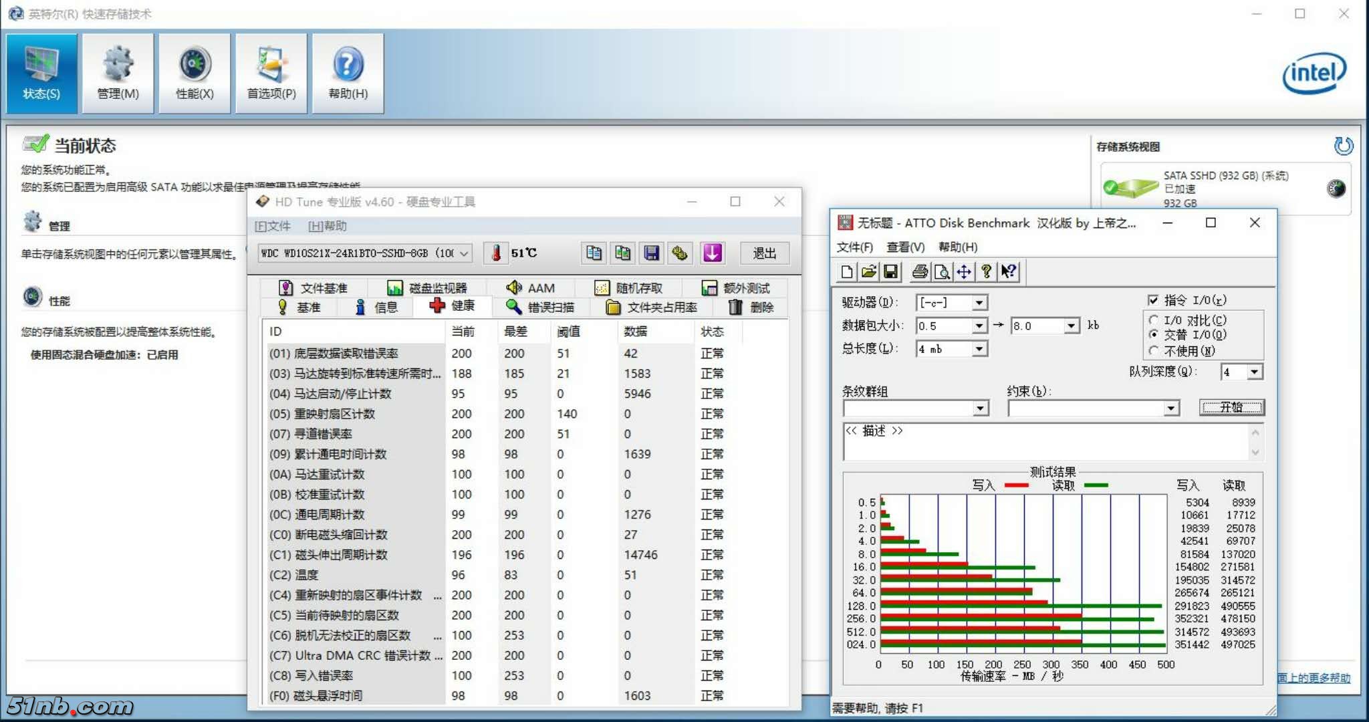Image resolution: width=1369 pixels, height=722 pixels.
Task: Uncheck the 指令 I/O checkbox
Action: [1153, 300]
